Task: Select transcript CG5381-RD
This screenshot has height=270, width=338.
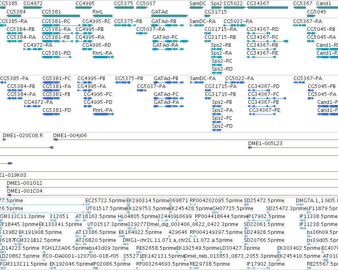Action: [x=56, y=53]
